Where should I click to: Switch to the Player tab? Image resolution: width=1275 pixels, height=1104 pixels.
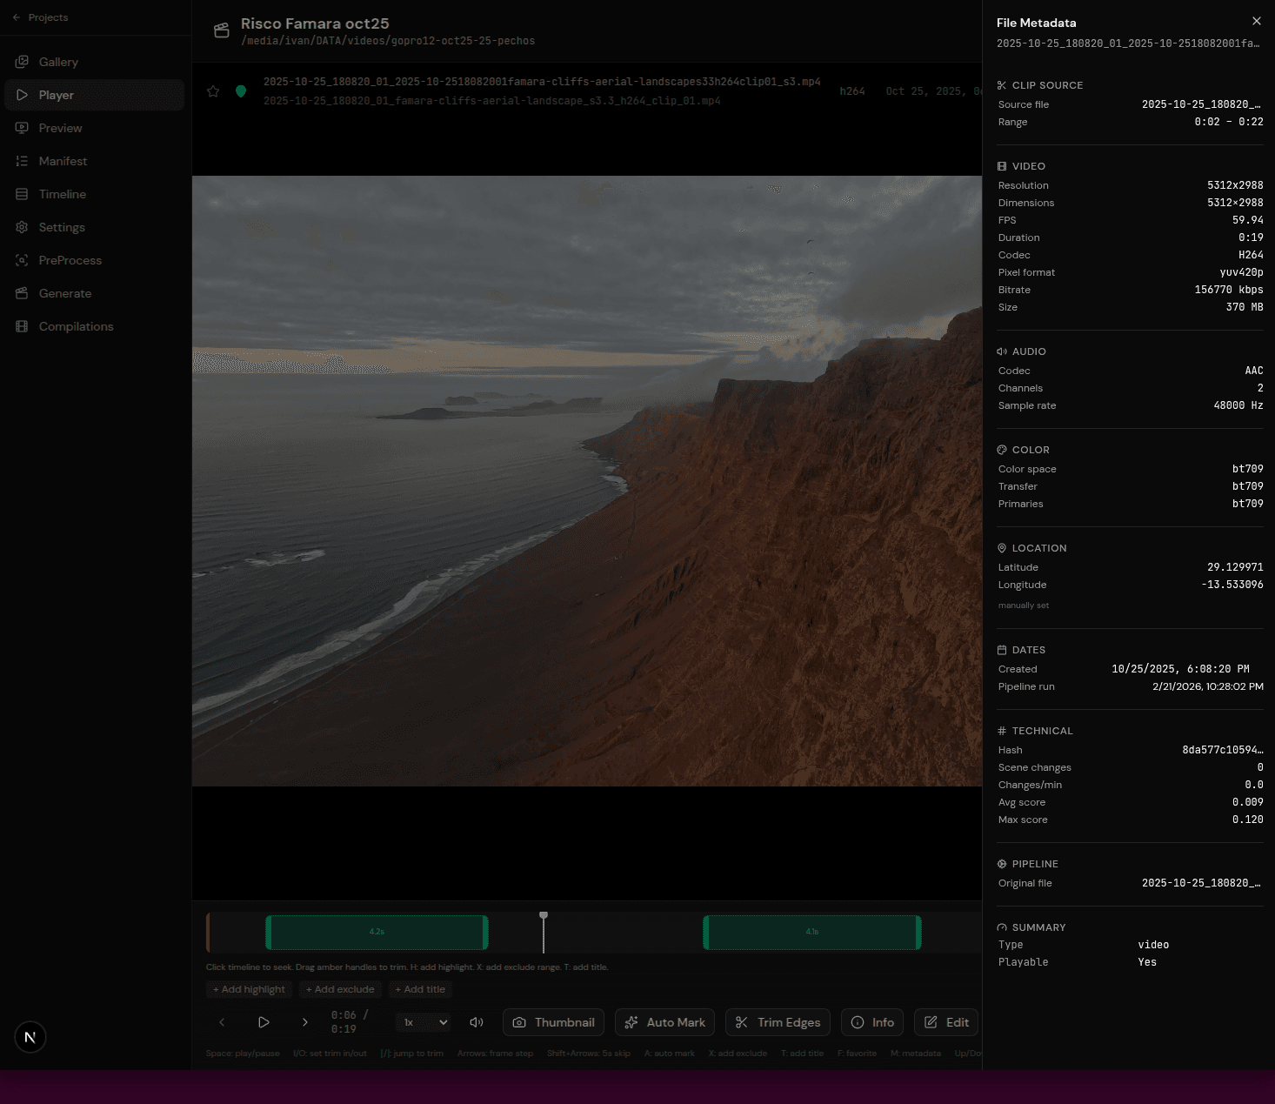[56, 95]
